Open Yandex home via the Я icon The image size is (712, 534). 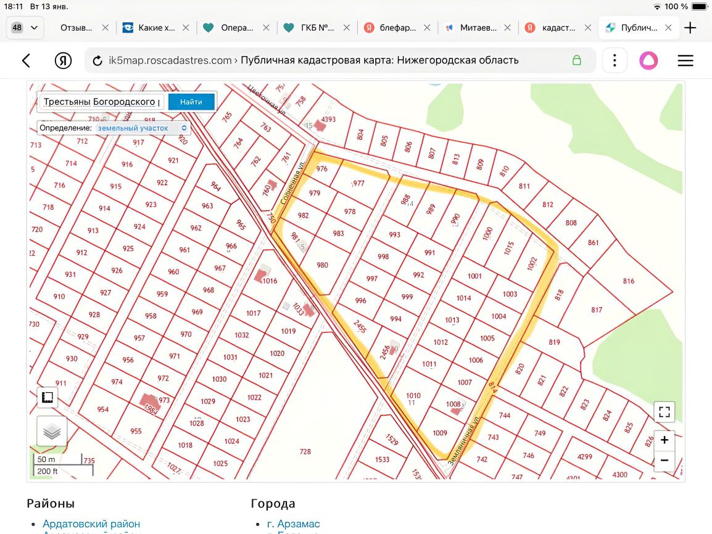[63, 60]
